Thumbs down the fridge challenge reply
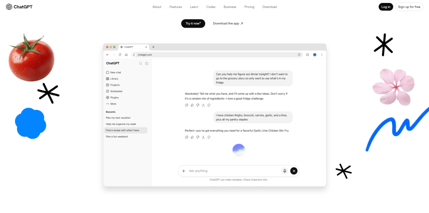Viewport: 429px width, 213px height. pos(197,105)
